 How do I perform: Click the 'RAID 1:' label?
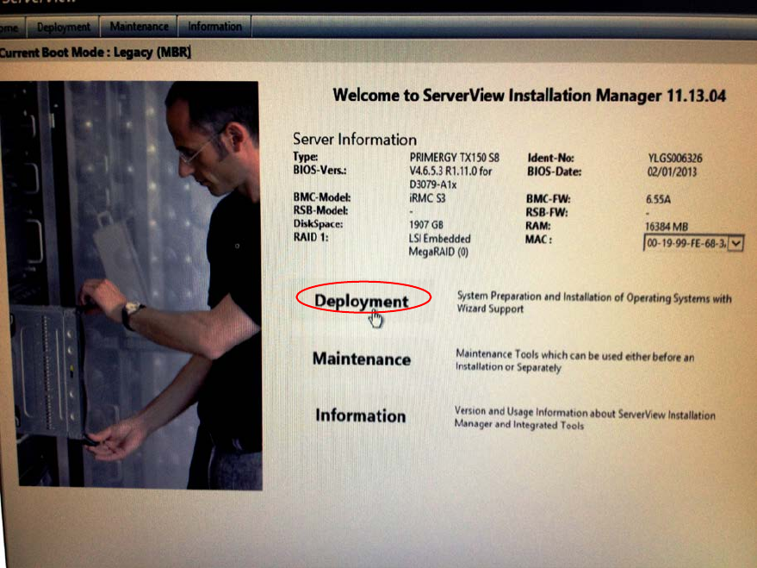click(x=310, y=237)
